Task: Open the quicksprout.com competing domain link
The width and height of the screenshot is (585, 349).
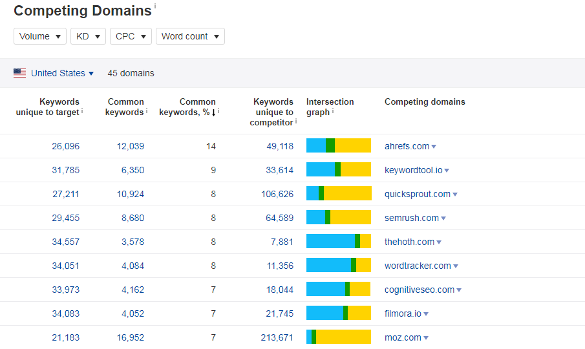Action: (418, 194)
